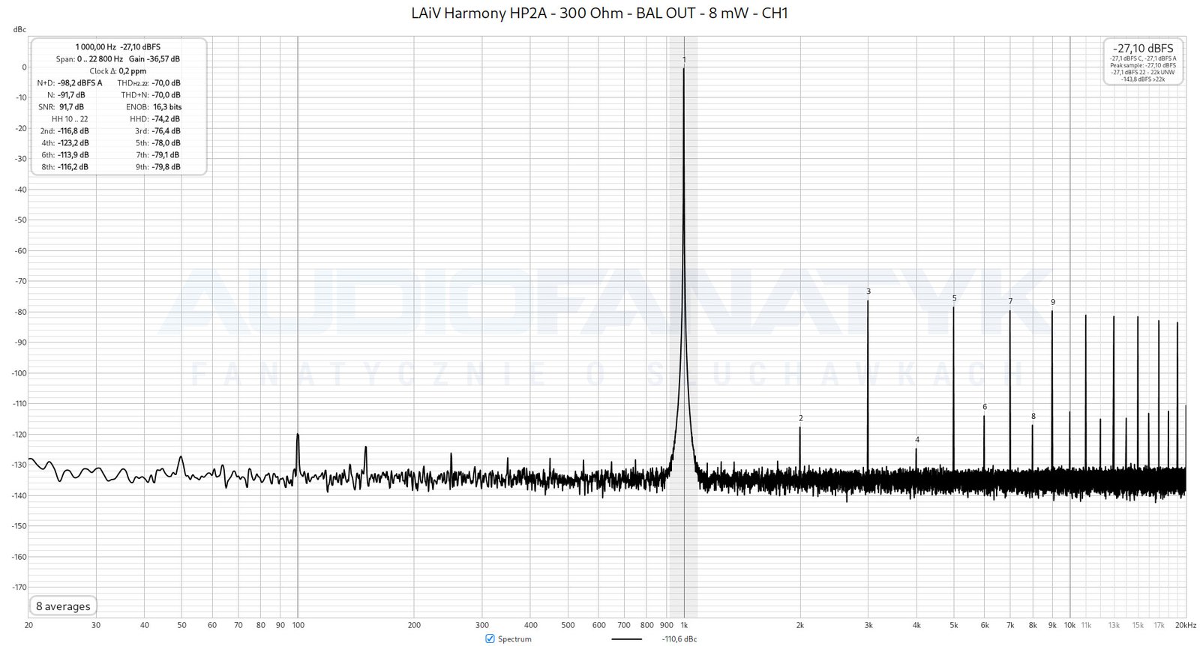Click the 1k tick on the frequency axis
The height and width of the screenshot is (646, 1200).
(x=684, y=625)
